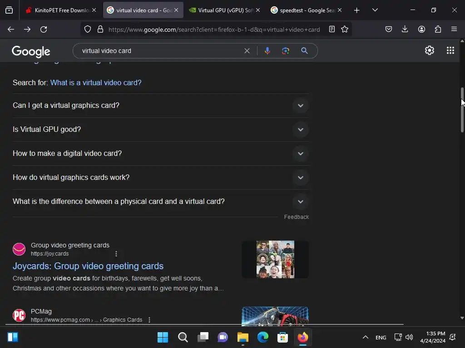Viewport: 465px width, 348px height.
Task: Go forward to the next page
Action: [27, 29]
